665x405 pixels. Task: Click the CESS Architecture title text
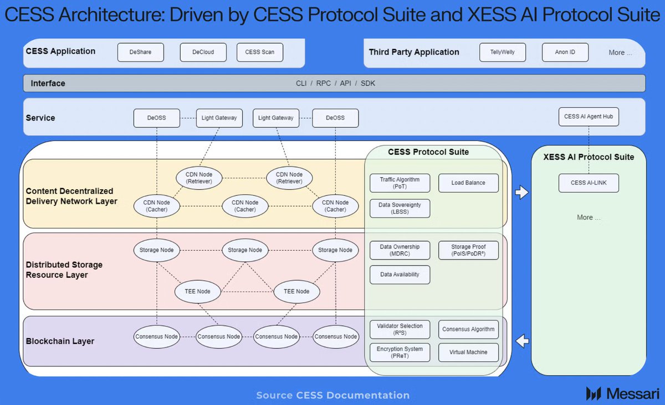tap(332, 15)
